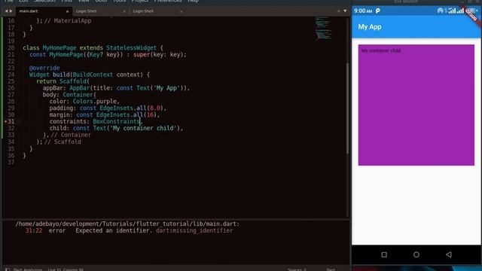Switch to the main.dart tab
This screenshot has height=271, width=482.
tap(44, 11)
